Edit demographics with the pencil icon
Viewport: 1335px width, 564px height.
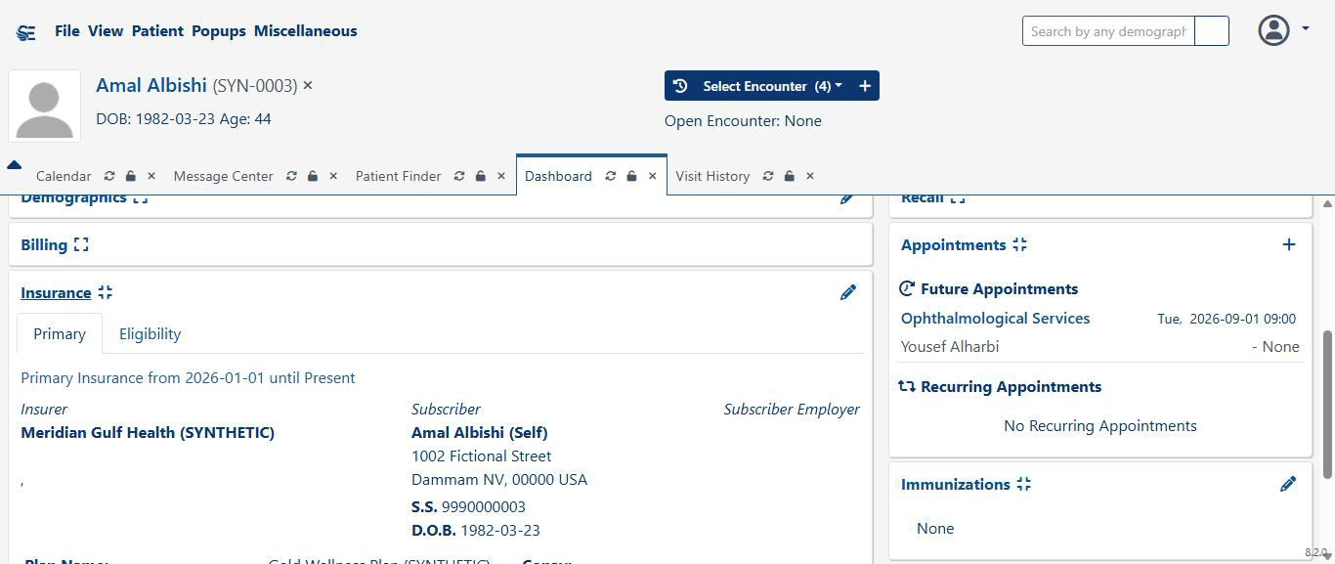point(847,198)
